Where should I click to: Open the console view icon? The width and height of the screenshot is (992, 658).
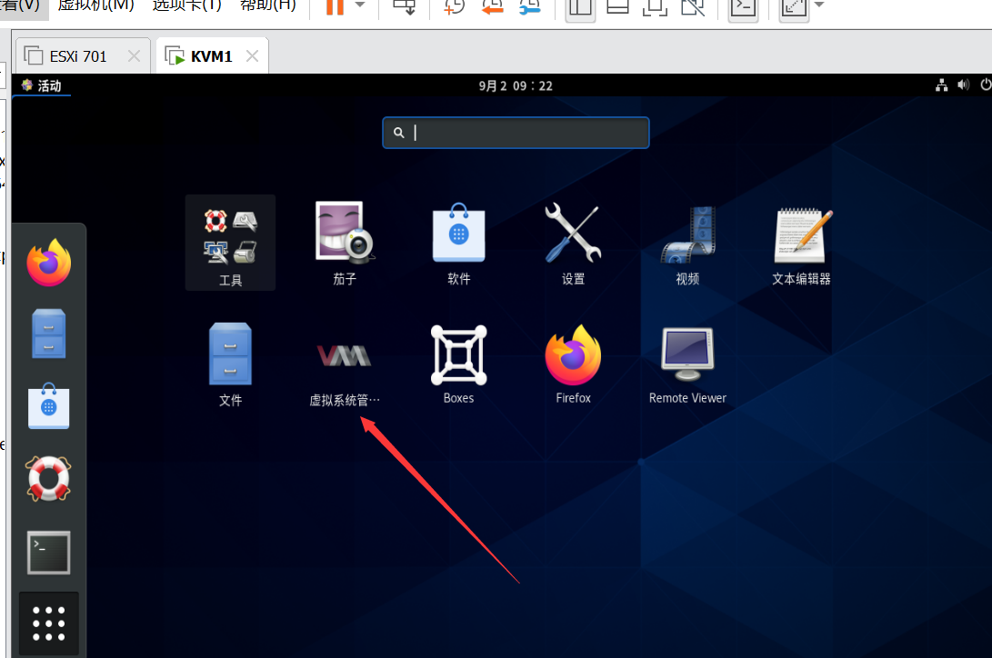tap(743, 7)
